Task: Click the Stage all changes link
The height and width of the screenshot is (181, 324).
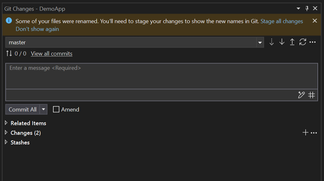Action: click(x=282, y=21)
